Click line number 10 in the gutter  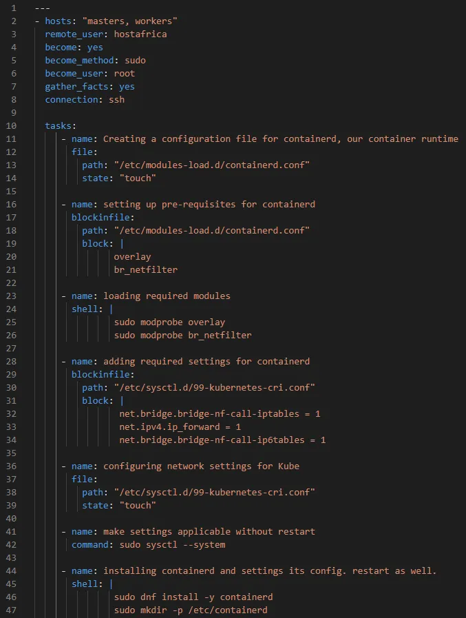click(11, 125)
